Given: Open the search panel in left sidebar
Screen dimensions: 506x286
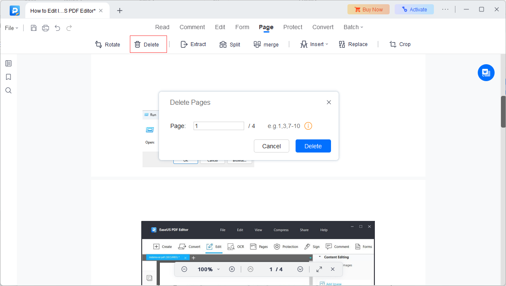Looking at the screenshot, I should pyautogui.click(x=8, y=90).
